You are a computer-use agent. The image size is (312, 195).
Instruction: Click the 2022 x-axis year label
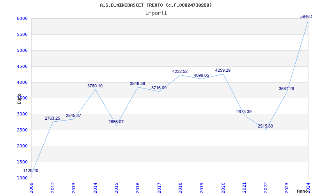(266, 188)
